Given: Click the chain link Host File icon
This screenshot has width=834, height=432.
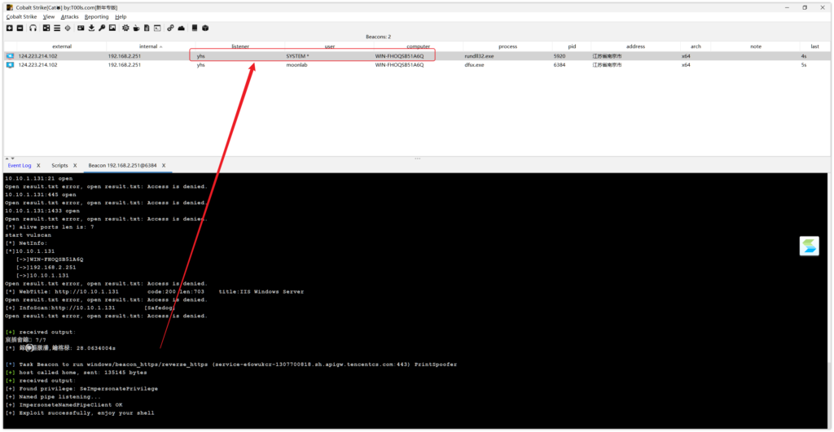Looking at the screenshot, I should [x=170, y=28].
